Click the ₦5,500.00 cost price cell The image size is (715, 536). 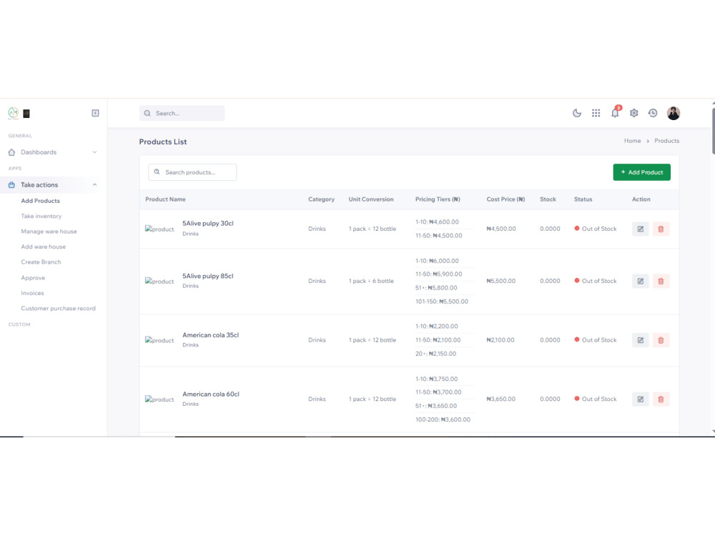tap(500, 281)
